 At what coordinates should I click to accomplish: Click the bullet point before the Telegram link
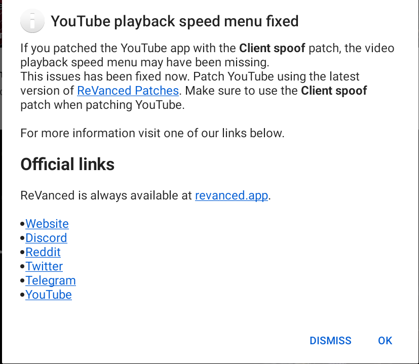[23, 280]
